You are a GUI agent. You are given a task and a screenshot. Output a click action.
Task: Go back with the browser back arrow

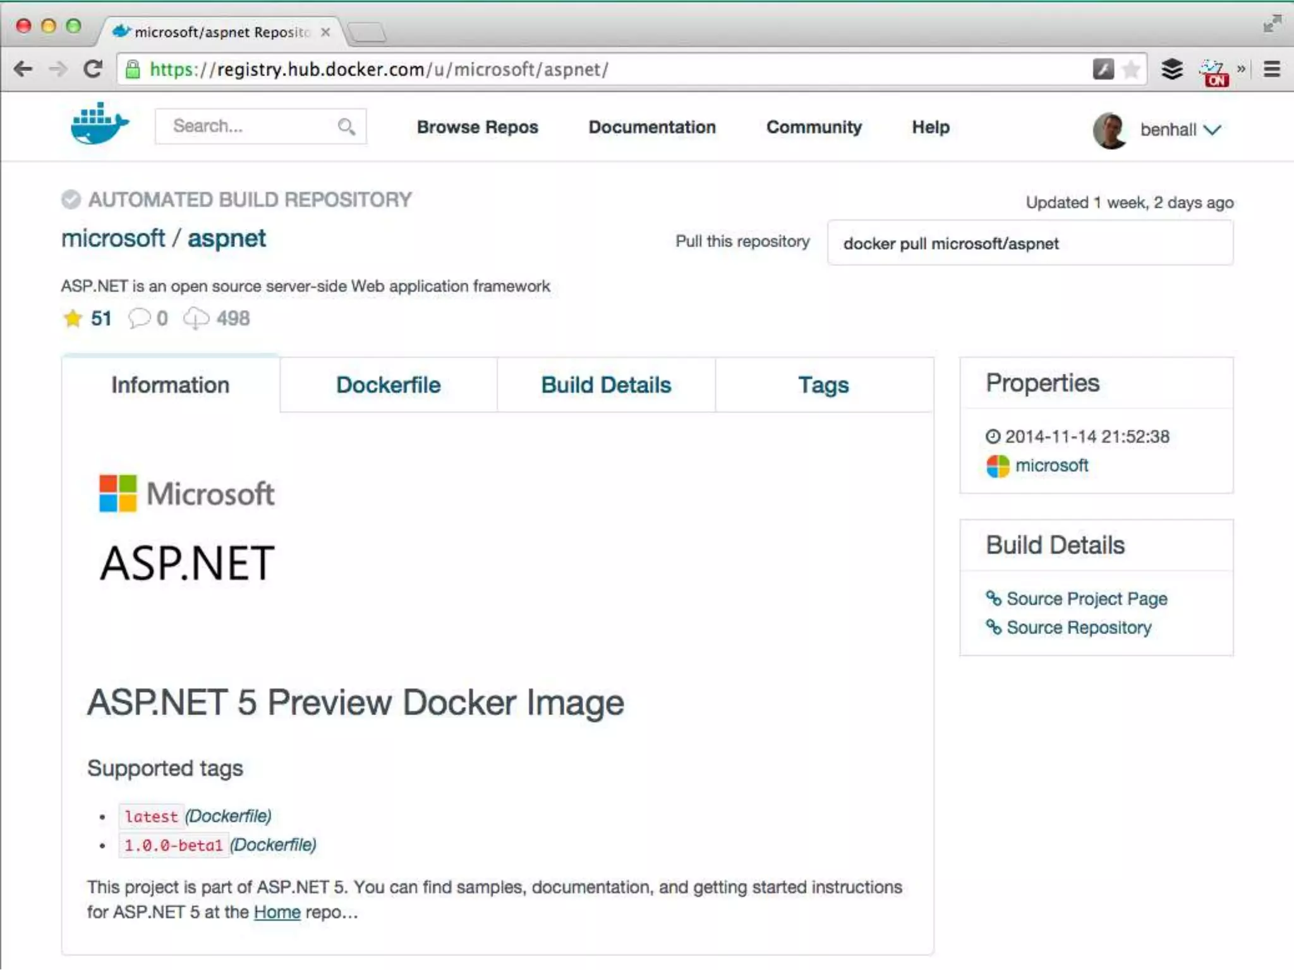(23, 69)
